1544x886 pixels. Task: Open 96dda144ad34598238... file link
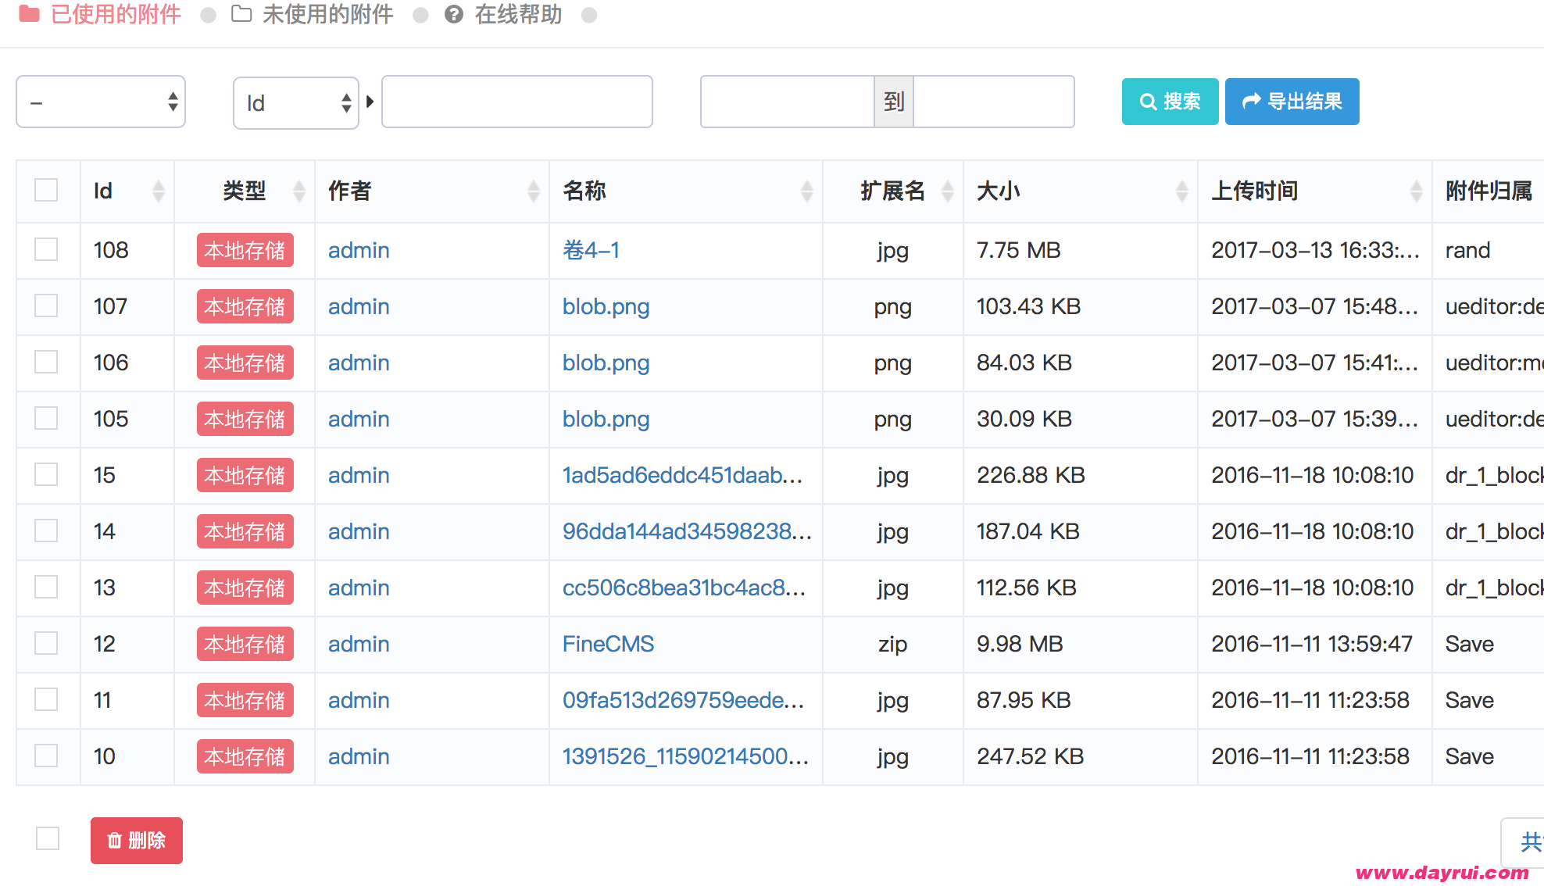pos(687,531)
